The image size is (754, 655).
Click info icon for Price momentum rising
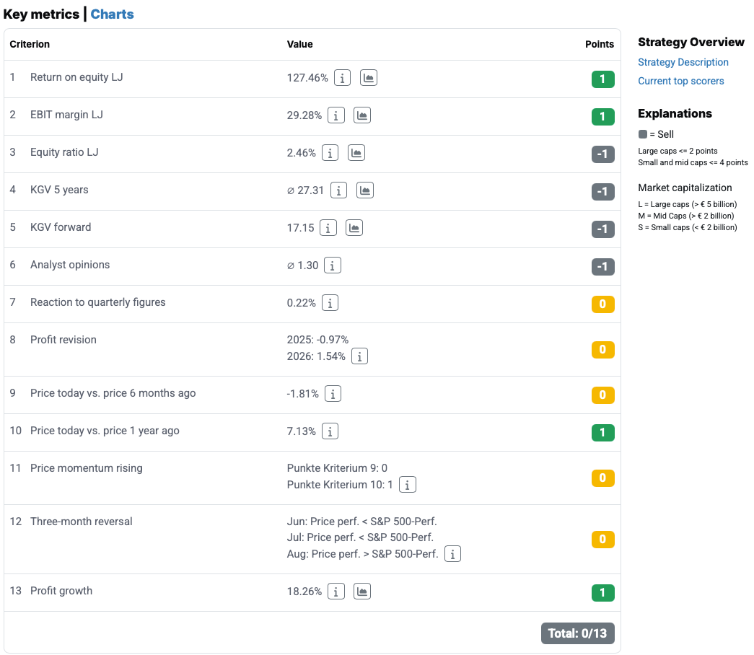coord(407,485)
